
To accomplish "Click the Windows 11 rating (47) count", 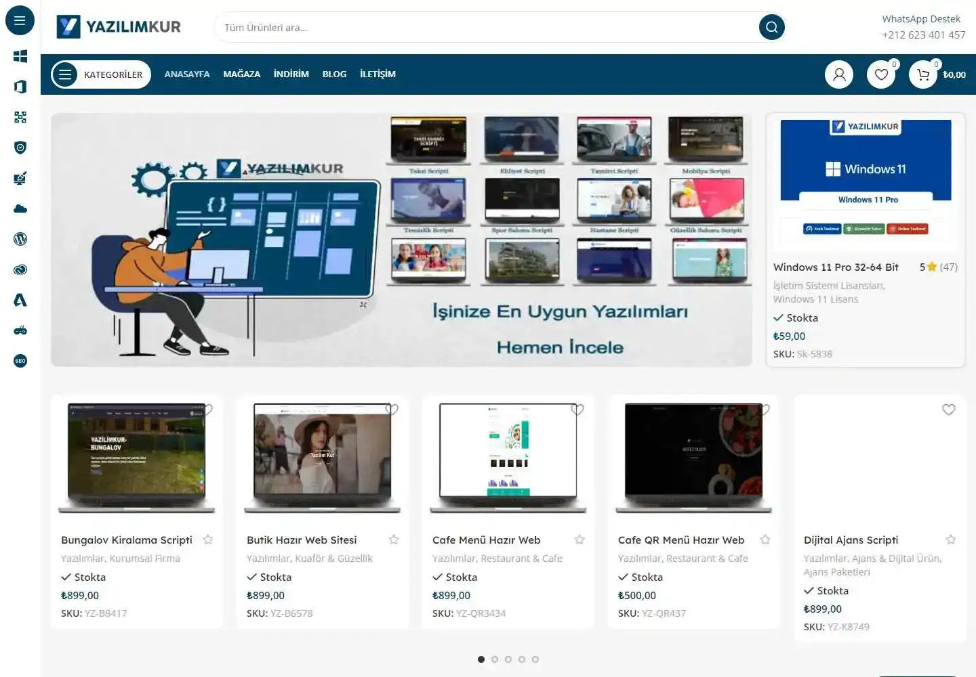I will [x=948, y=267].
